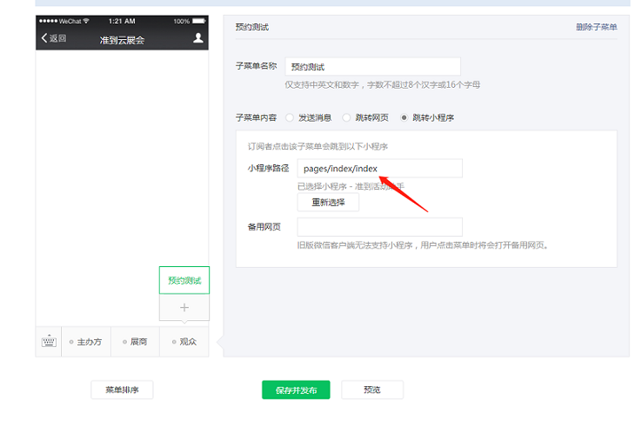Click the 备用网页 label

[x=264, y=227]
